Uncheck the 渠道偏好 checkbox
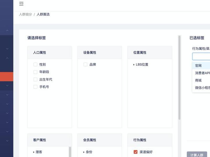Image resolution: width=210 pixels, height=157 pixels. tap(135, 152)
